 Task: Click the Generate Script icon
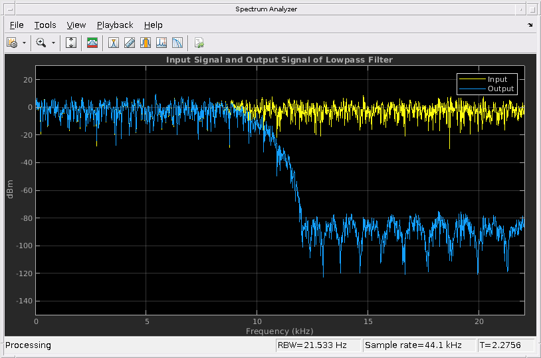click(x=199, y=43)
